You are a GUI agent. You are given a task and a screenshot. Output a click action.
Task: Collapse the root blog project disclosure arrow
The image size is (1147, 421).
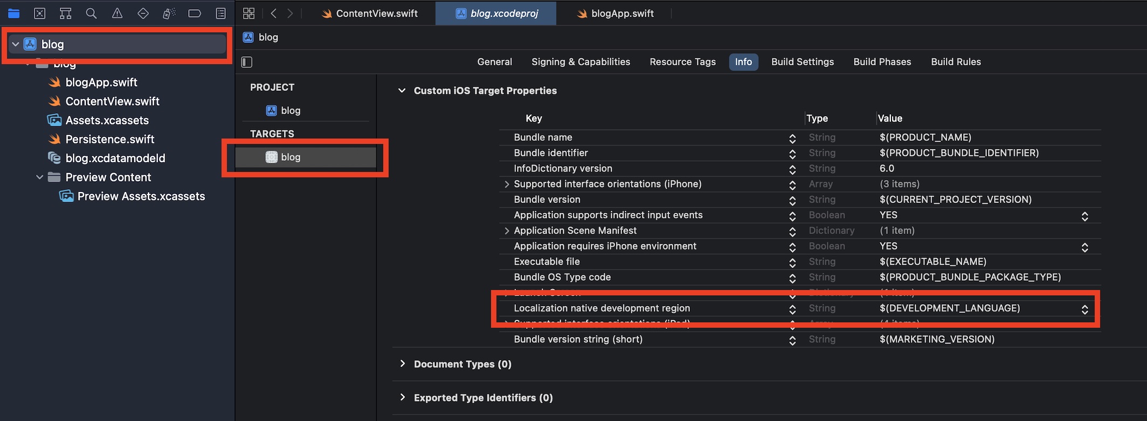pos(16,44)
